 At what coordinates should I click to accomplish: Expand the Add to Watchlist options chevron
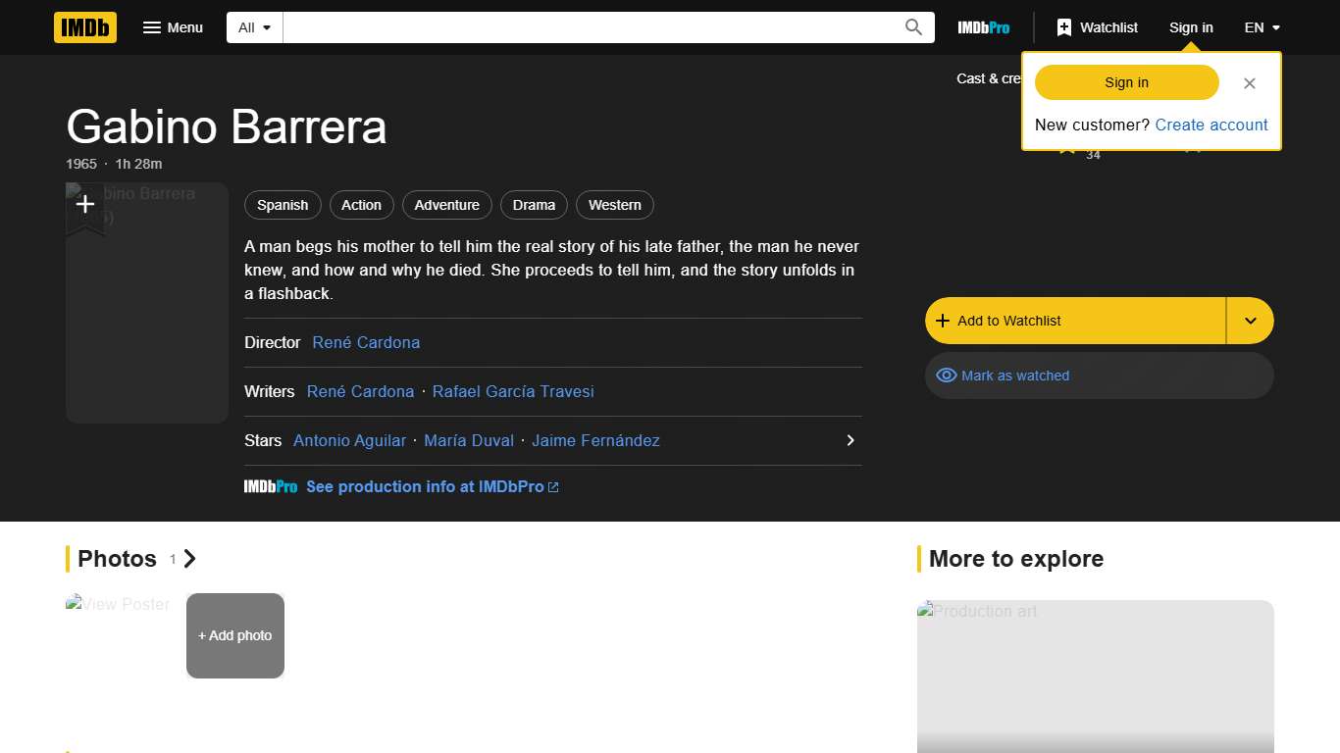[x=1251, y=321]
